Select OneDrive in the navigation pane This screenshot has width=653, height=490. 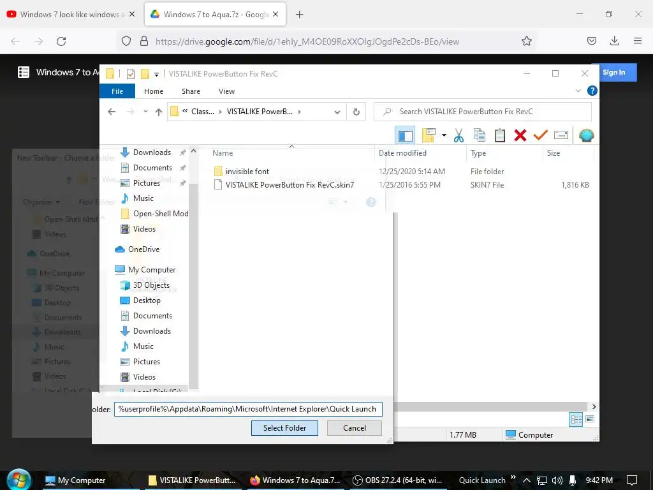143,249
